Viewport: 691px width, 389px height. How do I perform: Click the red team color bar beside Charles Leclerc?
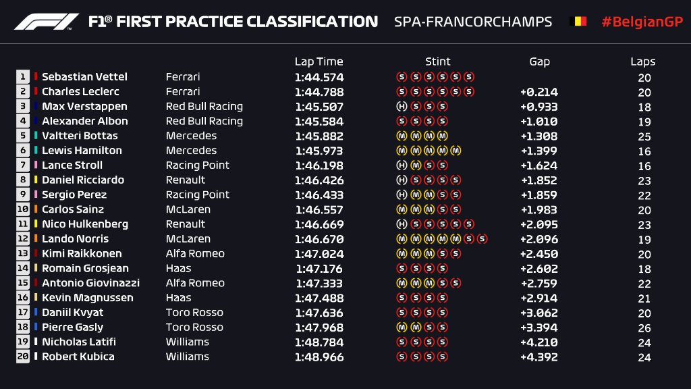pyautogui.click(x=36, y=92)
